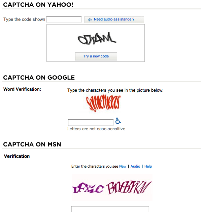Click the Letters are not case-sensitive note
The image size is (202, 219).
click(x=96, y=129)
